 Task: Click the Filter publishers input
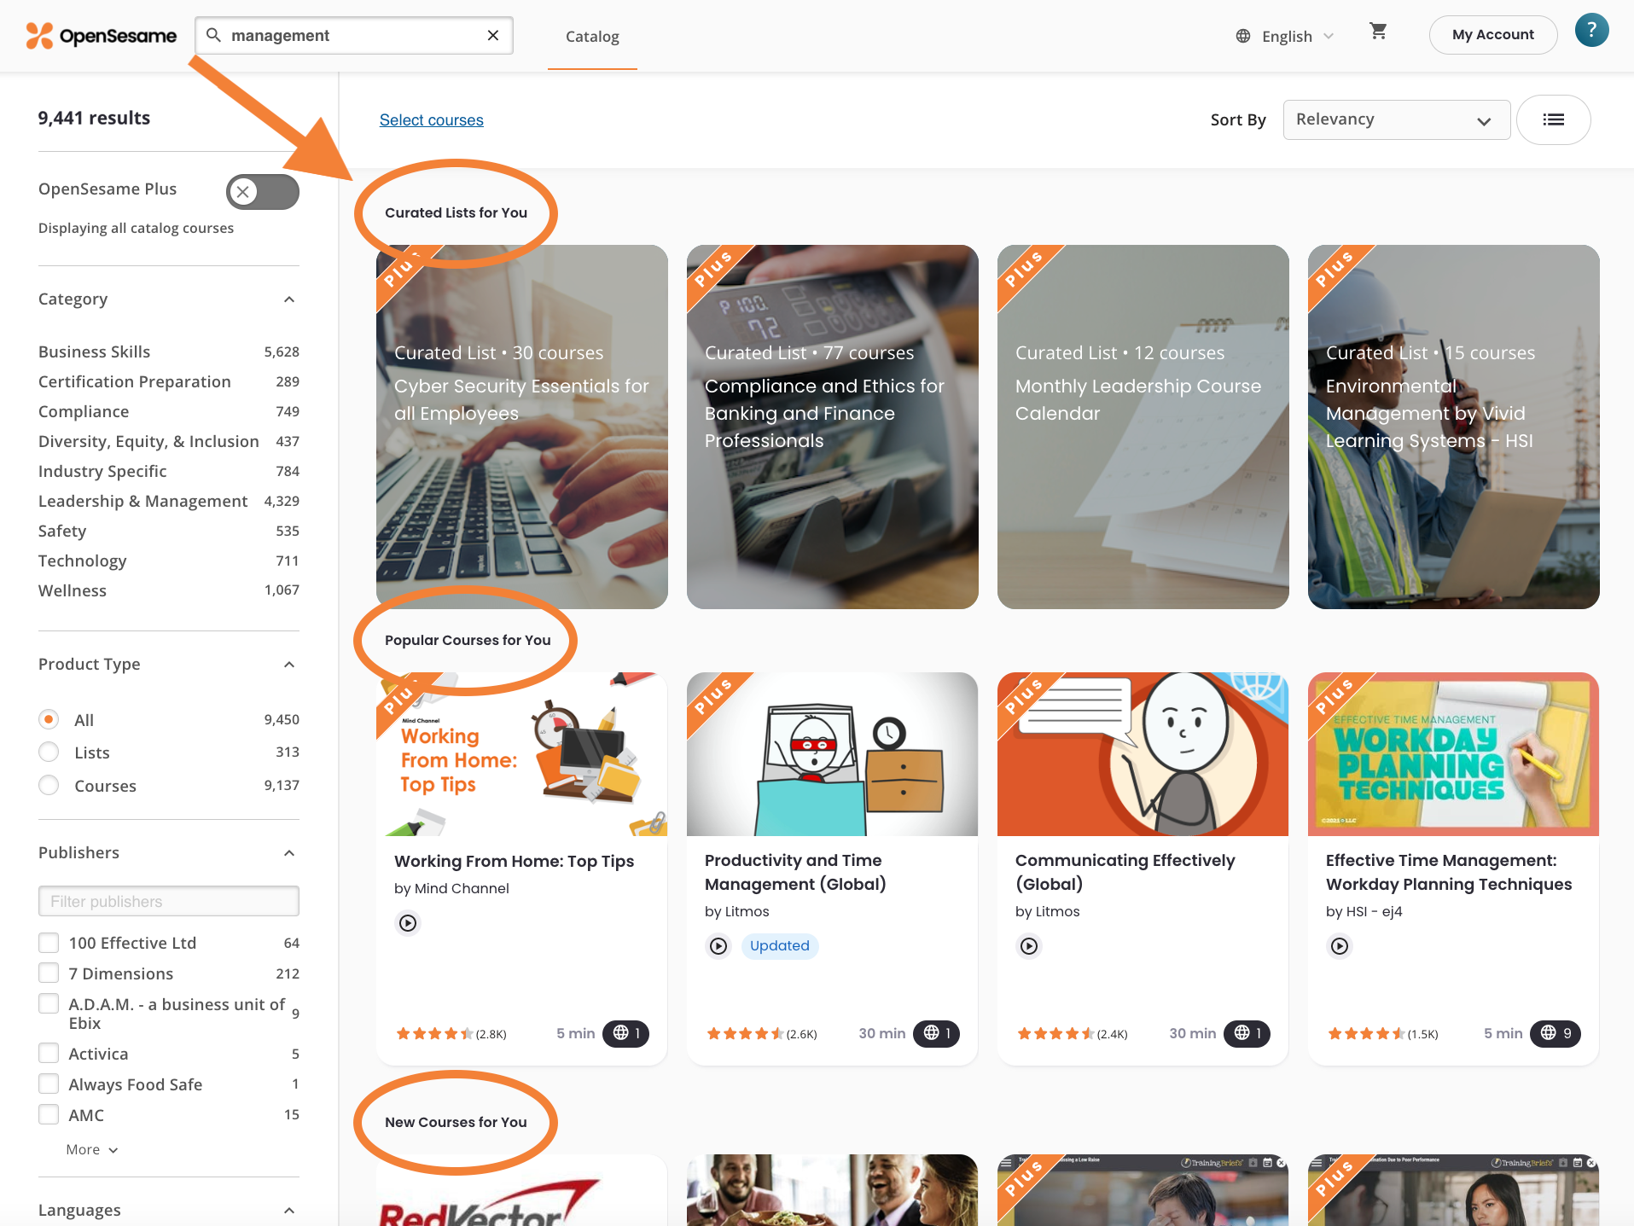click(169, 901)
